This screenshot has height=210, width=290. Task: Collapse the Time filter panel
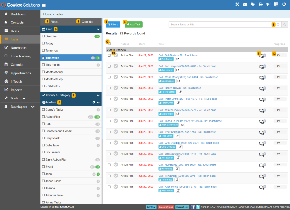click(x=98, y=29)
